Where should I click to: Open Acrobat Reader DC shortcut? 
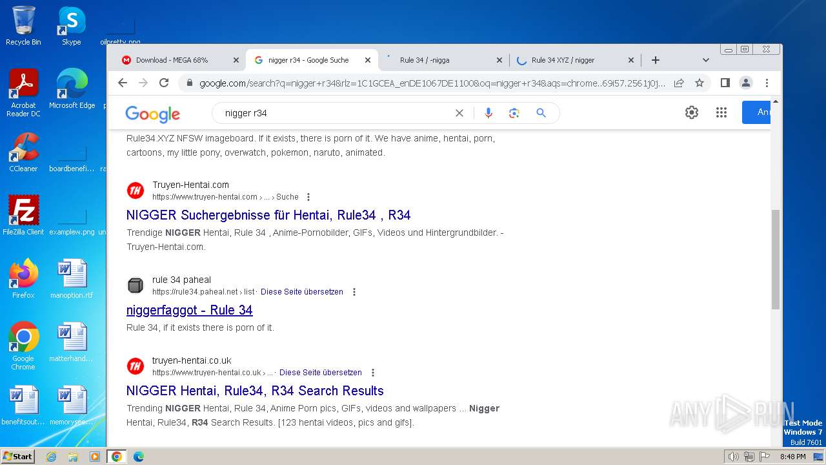click(23, 93)
